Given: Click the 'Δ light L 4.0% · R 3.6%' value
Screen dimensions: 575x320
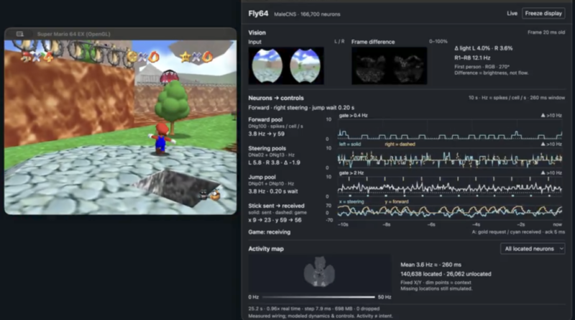Looking at the screenshot, I should click(x=483, y=48).
